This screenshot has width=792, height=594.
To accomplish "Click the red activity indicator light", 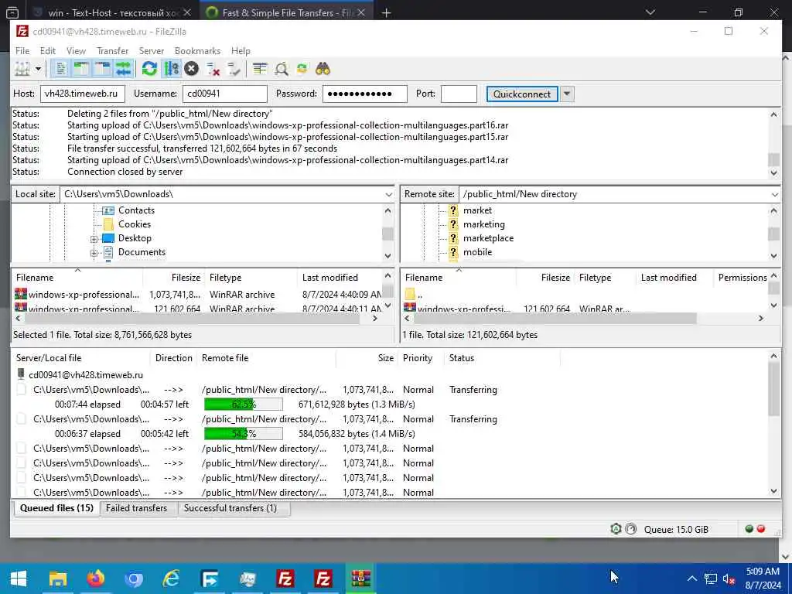I will [761, 529].
